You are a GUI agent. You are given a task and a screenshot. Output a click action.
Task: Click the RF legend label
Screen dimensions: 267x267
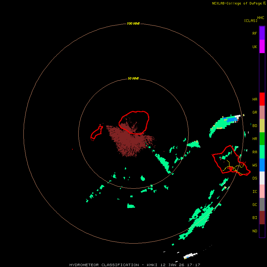coord(255,33)
